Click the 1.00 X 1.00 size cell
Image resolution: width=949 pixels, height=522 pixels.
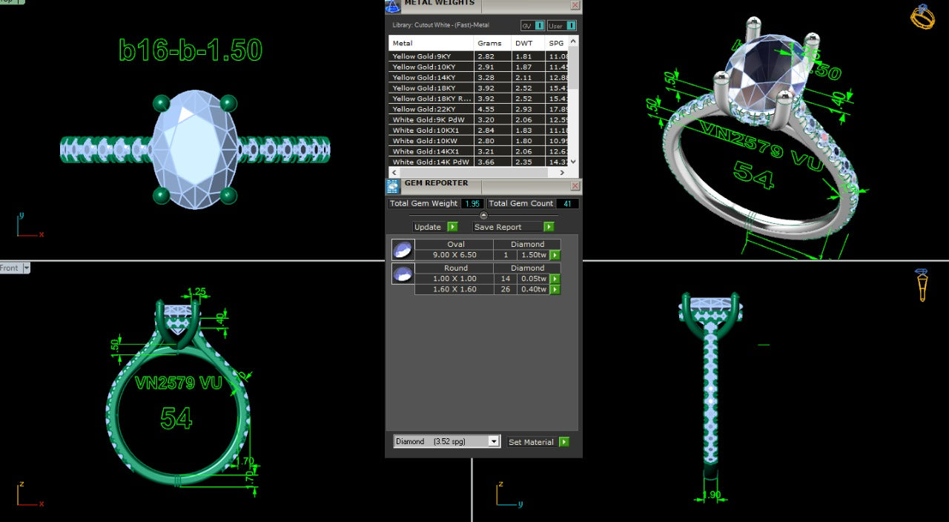click(454, 279)
